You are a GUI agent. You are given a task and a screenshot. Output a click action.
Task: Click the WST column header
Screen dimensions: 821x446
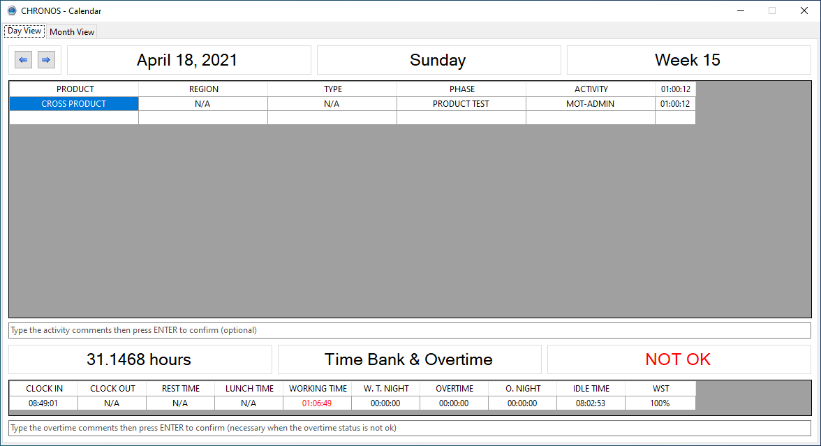(x=660, y=388)
